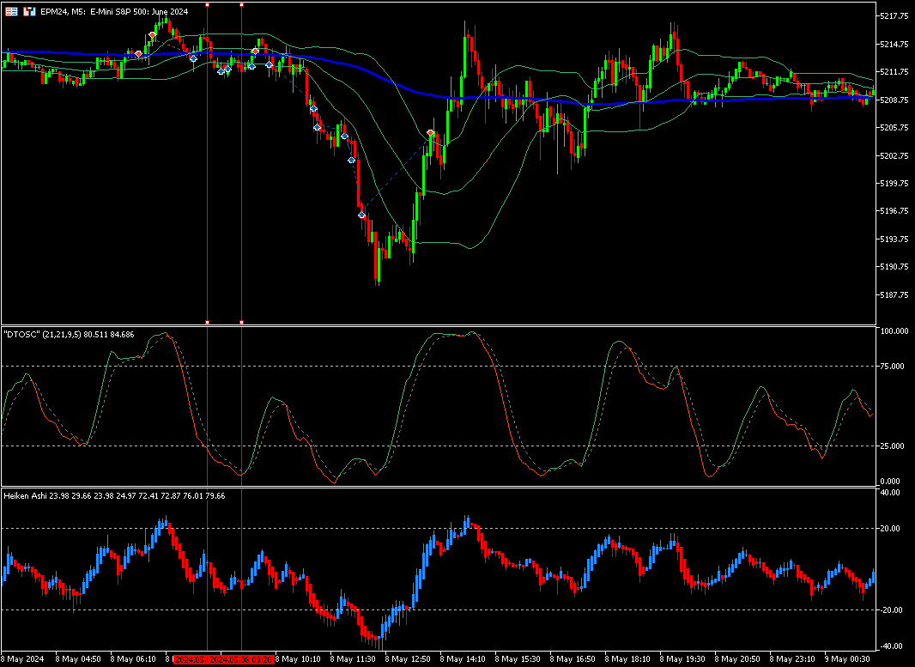Click the -40.00 Heiken Ashi scale value

[x=890, y=646]
